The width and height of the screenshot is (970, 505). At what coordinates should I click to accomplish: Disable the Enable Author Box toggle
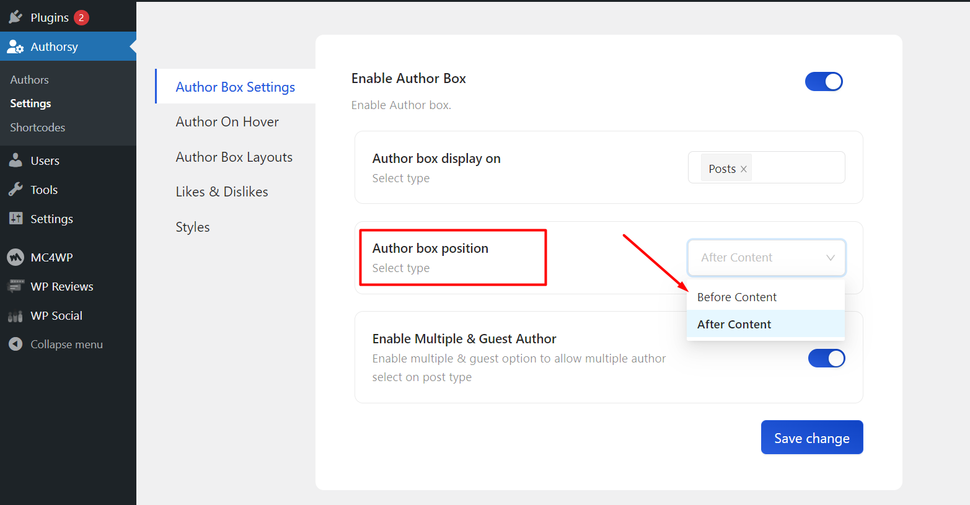click(x=824, y=81)
